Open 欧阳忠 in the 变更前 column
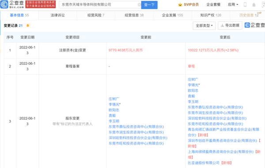 [x=114, y=110]
